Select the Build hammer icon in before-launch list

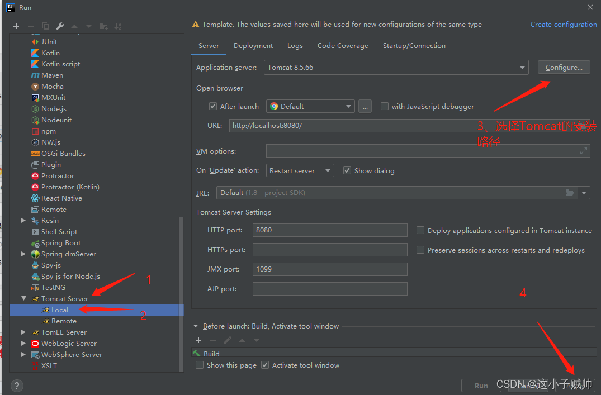pos(197,353)
